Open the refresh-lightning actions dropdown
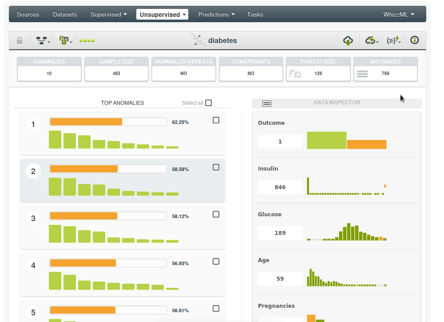 click(372, 40)
